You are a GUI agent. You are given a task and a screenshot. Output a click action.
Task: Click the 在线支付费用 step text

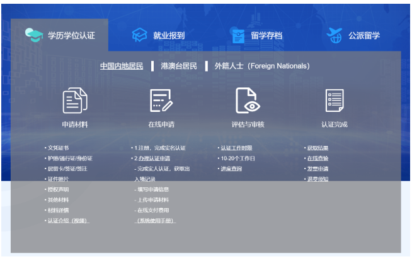click(153, 210)
